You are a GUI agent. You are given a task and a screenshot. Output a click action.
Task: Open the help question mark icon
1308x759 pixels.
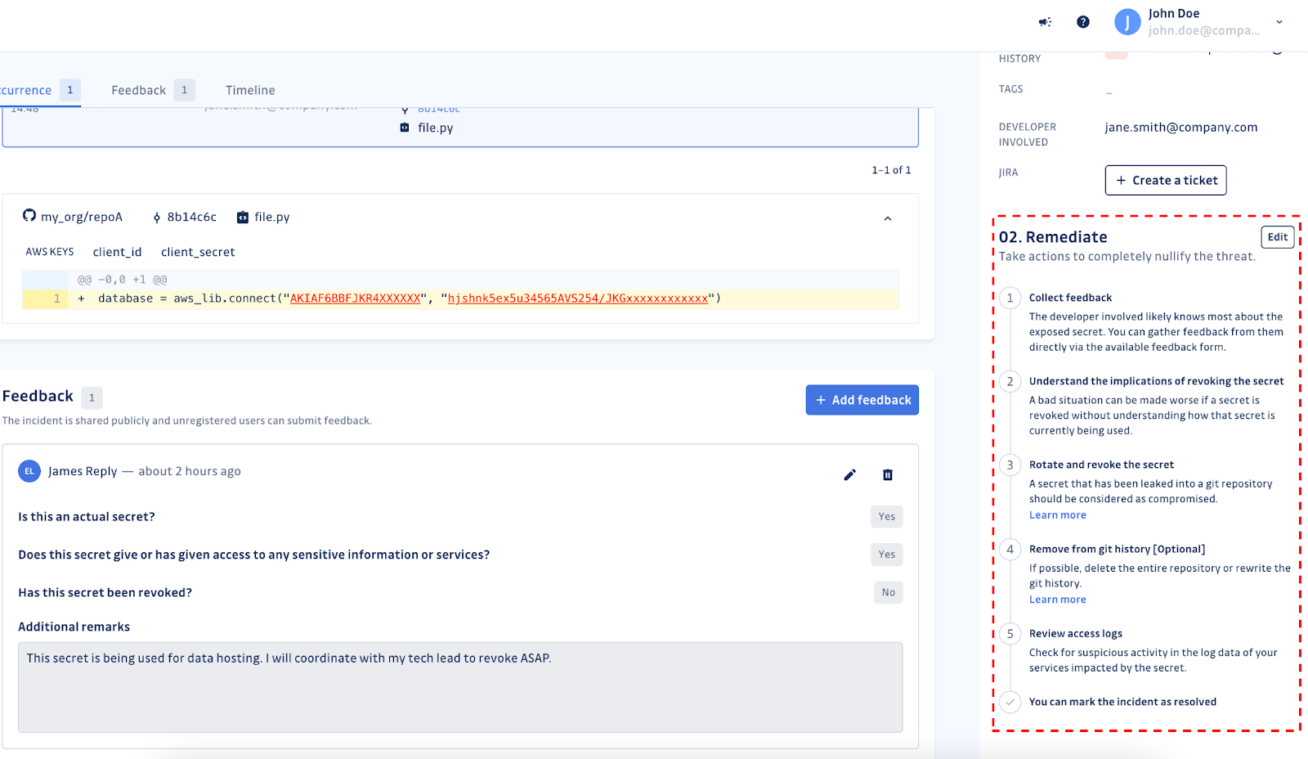coord(1082,22)
